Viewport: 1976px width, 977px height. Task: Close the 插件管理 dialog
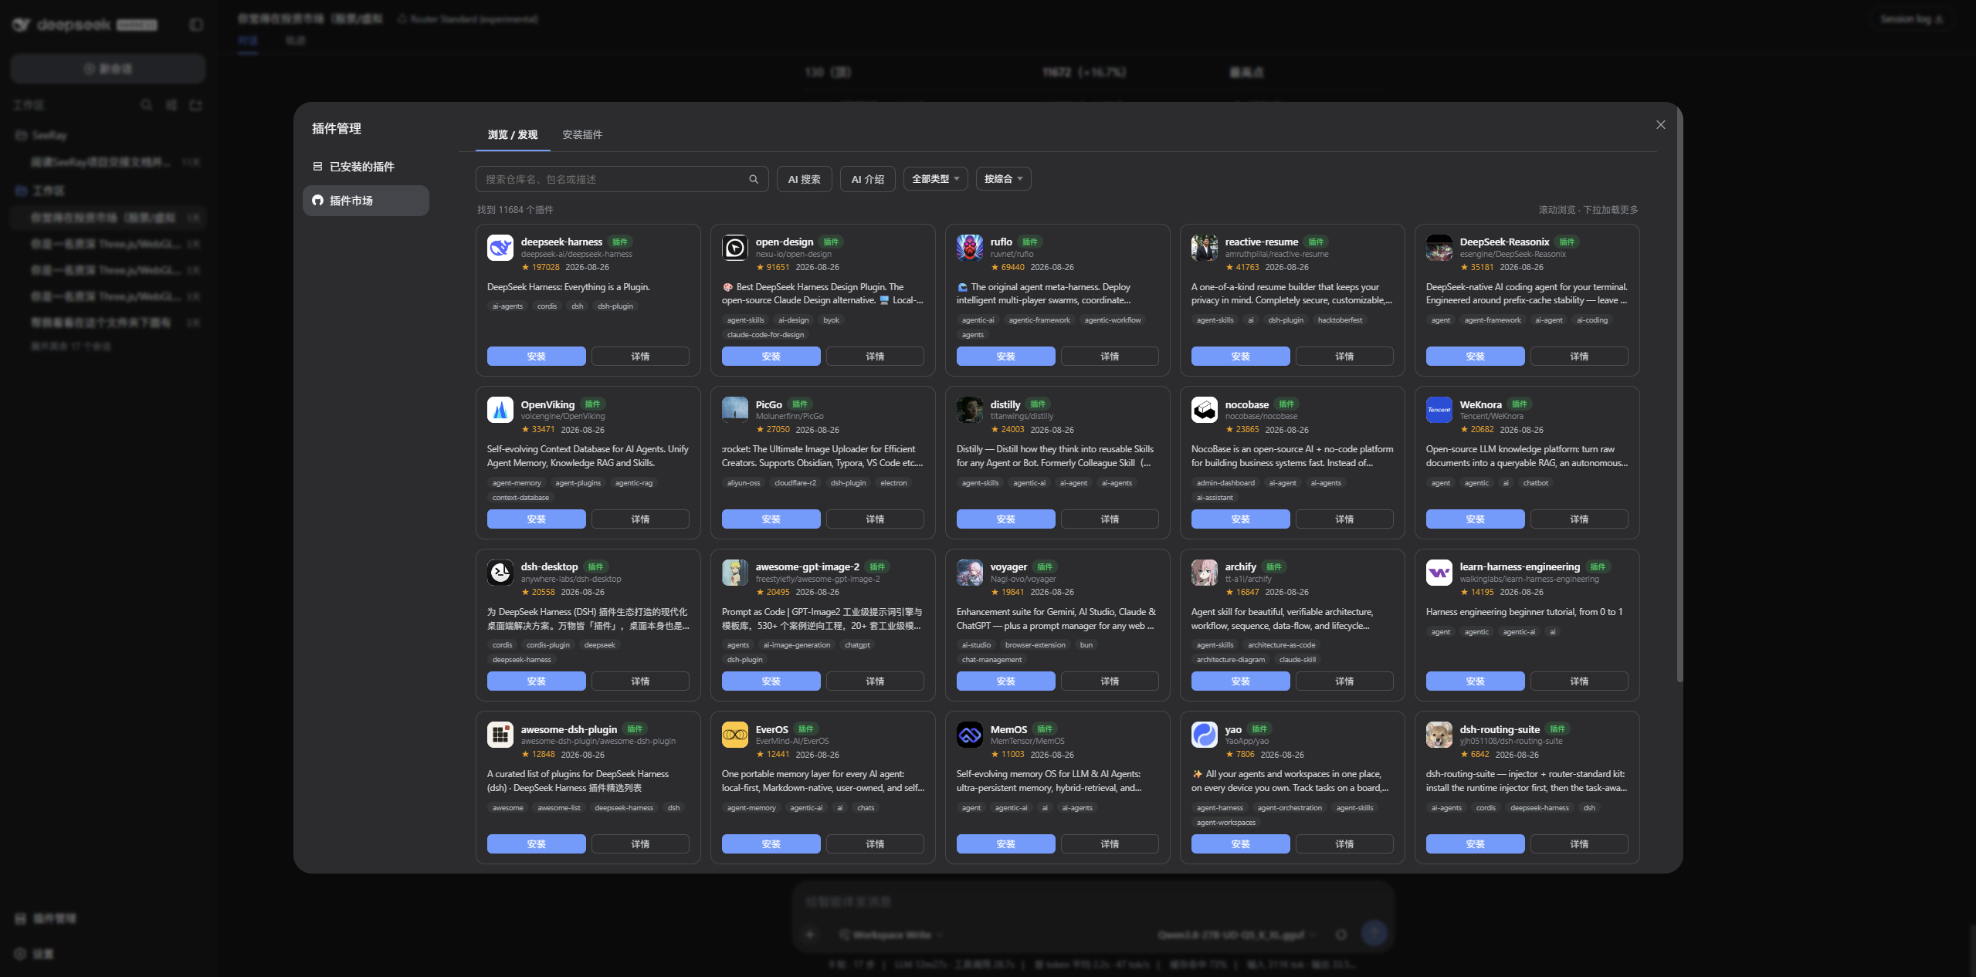pyautogui.click(x=1660, y=125)
